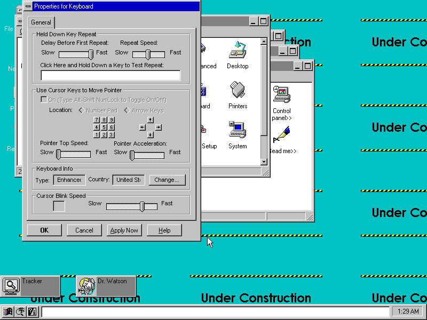Switch to the General tab
The height and width of the screenshot is (320, 427).
point(41,22)
